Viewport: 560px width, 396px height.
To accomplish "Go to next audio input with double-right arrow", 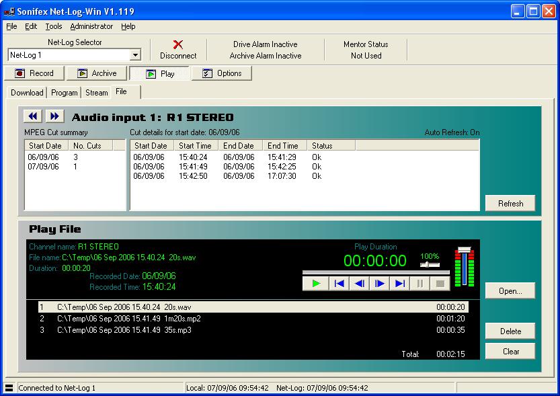I will (54, 116).
